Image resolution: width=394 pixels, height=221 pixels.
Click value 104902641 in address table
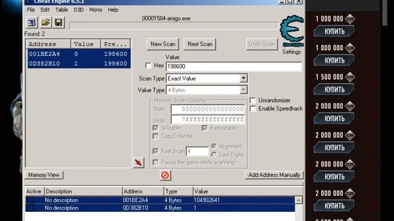207,200
